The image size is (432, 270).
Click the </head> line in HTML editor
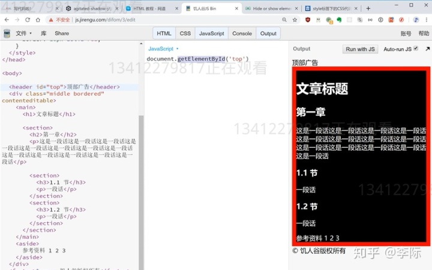[x=14, y=60]
